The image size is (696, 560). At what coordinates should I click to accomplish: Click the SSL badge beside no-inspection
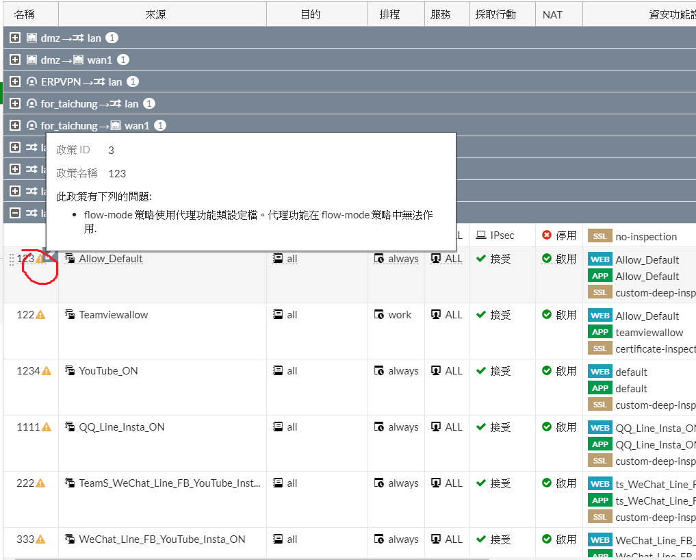point(600,236)
